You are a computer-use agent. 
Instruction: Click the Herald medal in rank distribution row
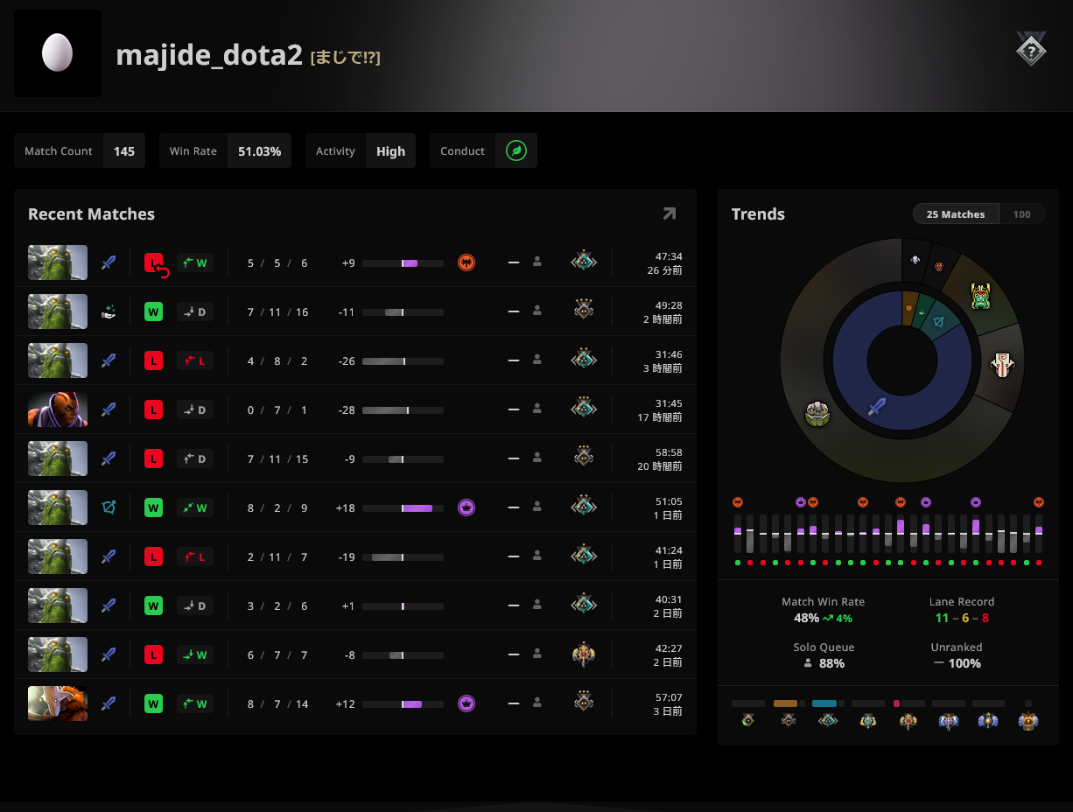point(747,721)
